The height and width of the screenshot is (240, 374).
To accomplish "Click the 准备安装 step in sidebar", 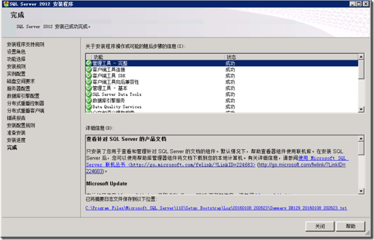I will pyautogui.click(x=16, y=133).
